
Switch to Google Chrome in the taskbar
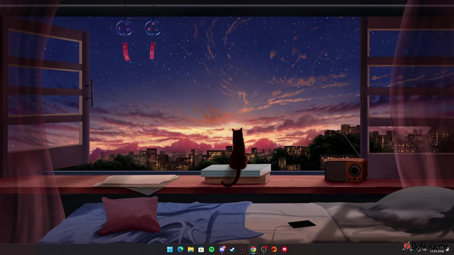click(253, 249)
